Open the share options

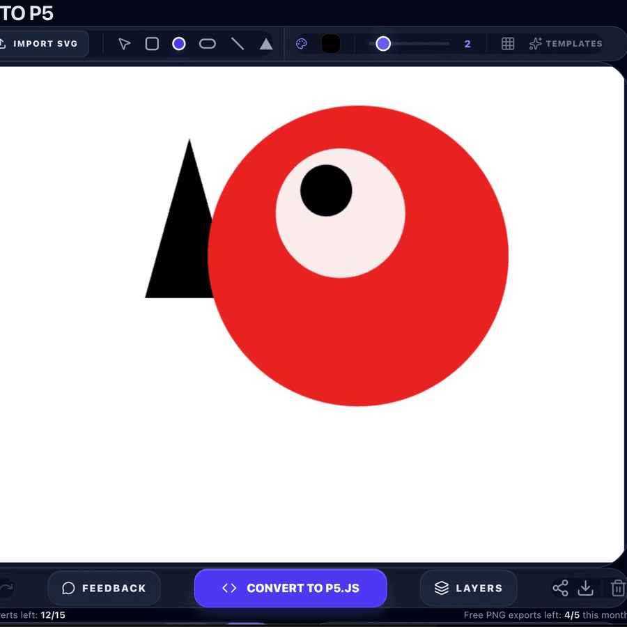coord(560,588)
